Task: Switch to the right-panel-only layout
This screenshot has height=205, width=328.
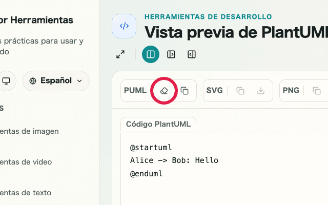Action: (x=192, y=54)
